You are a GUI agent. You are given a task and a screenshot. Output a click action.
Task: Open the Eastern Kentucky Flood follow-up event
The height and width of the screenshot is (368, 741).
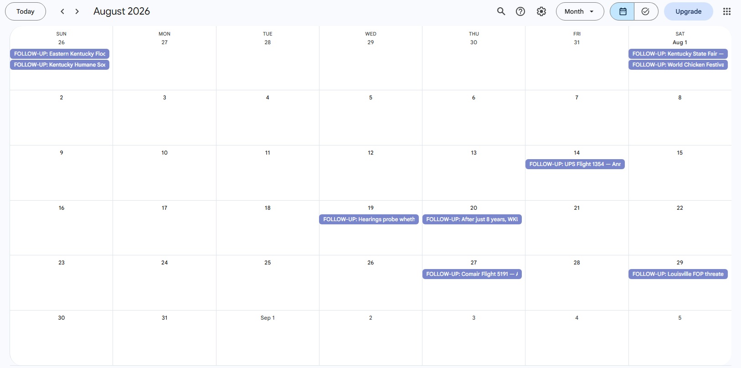[x=60, y=54]
